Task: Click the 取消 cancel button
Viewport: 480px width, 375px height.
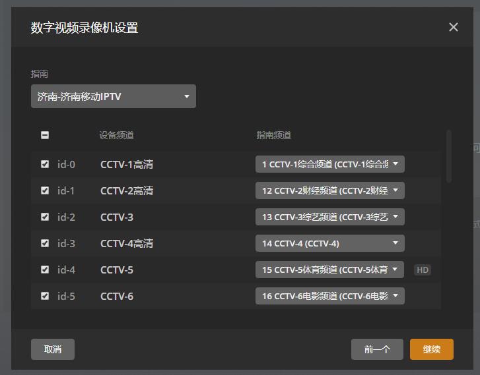Action: point(53,349)
